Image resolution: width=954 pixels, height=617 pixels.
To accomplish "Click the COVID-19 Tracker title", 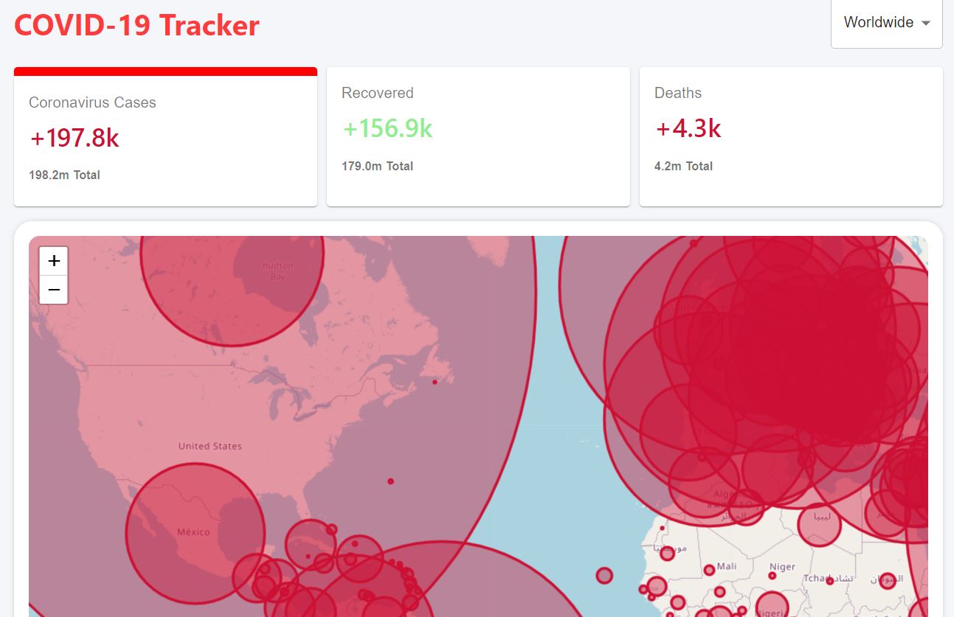I will (x=137, y=25).
